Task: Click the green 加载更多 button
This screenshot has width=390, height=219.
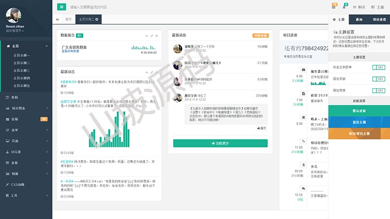Action: pyautogui.click(x=220, y=143)
